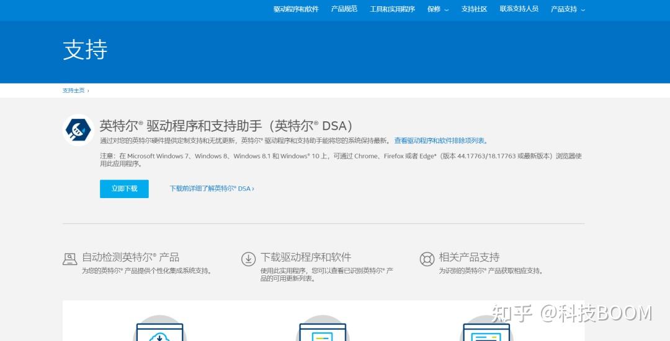Open 下载前详细了解英特尔 DSA link
Image resolution: width=670 pixels, height=341 pixels.
coord(212,188)
